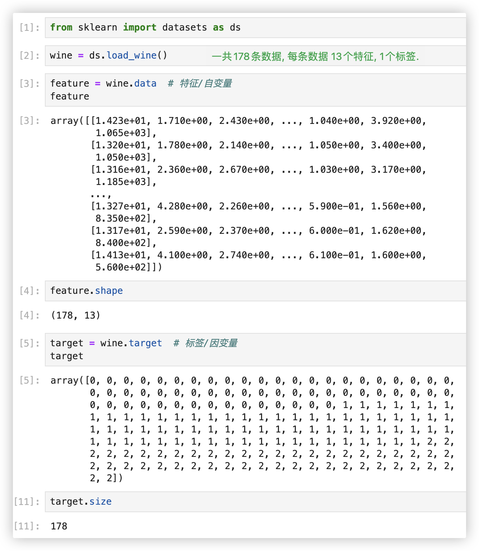Click the [2]: execution prompt label

tap(29, 55)
